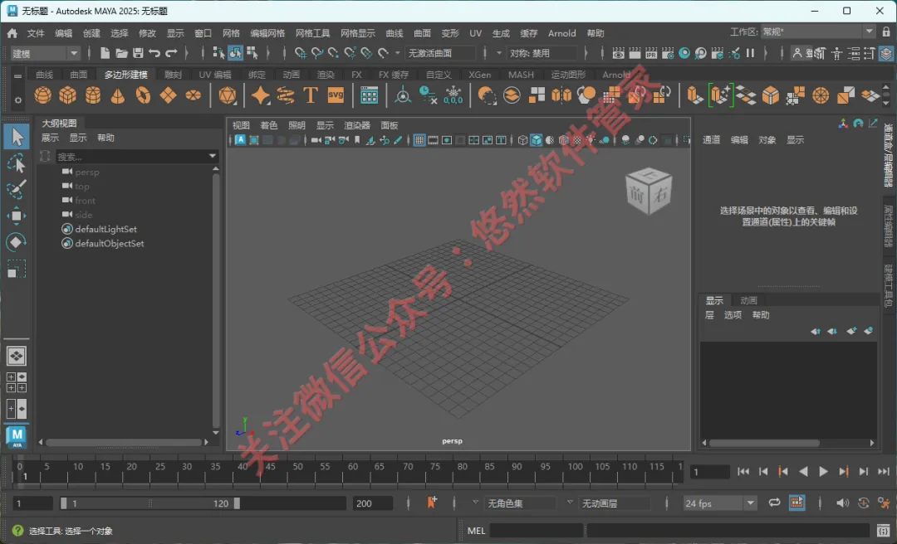Open the Arnold menu in menu bar
Screen dimensions: 897x544
(561, 33)
